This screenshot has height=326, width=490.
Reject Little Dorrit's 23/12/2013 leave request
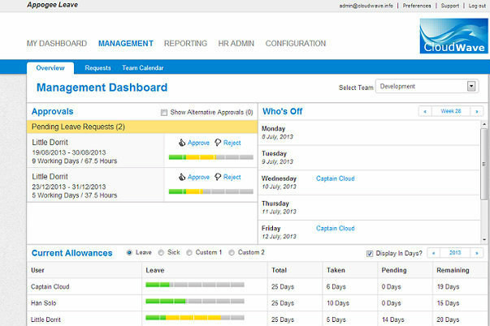232,178
